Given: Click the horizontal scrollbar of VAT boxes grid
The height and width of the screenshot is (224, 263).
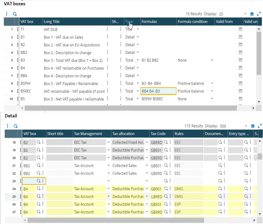Looking at the screenshot, I should [x=131, y=108].
